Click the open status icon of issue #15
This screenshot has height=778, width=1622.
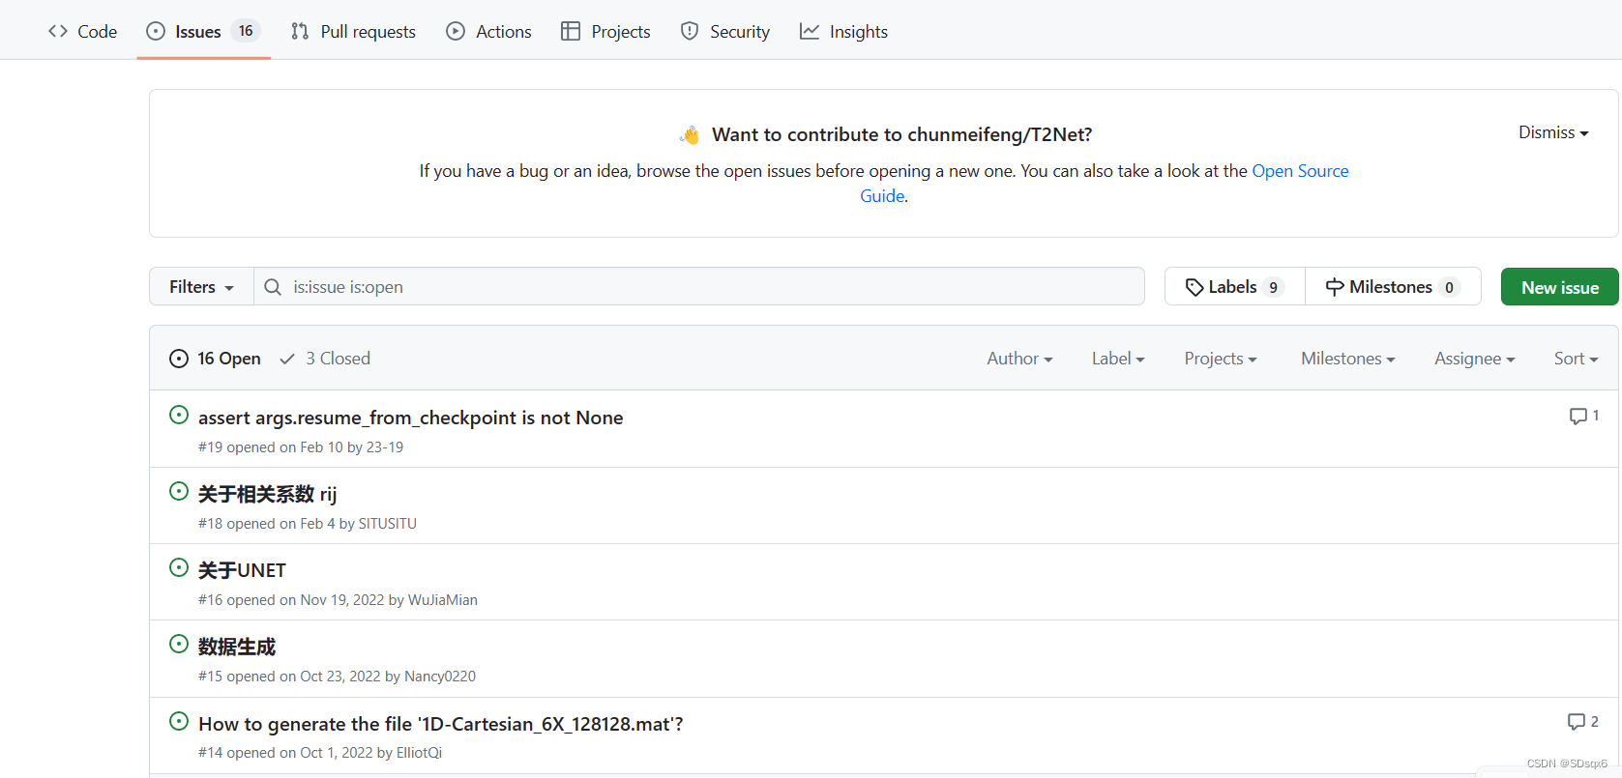pyautogui.click(x=179, y=644)
